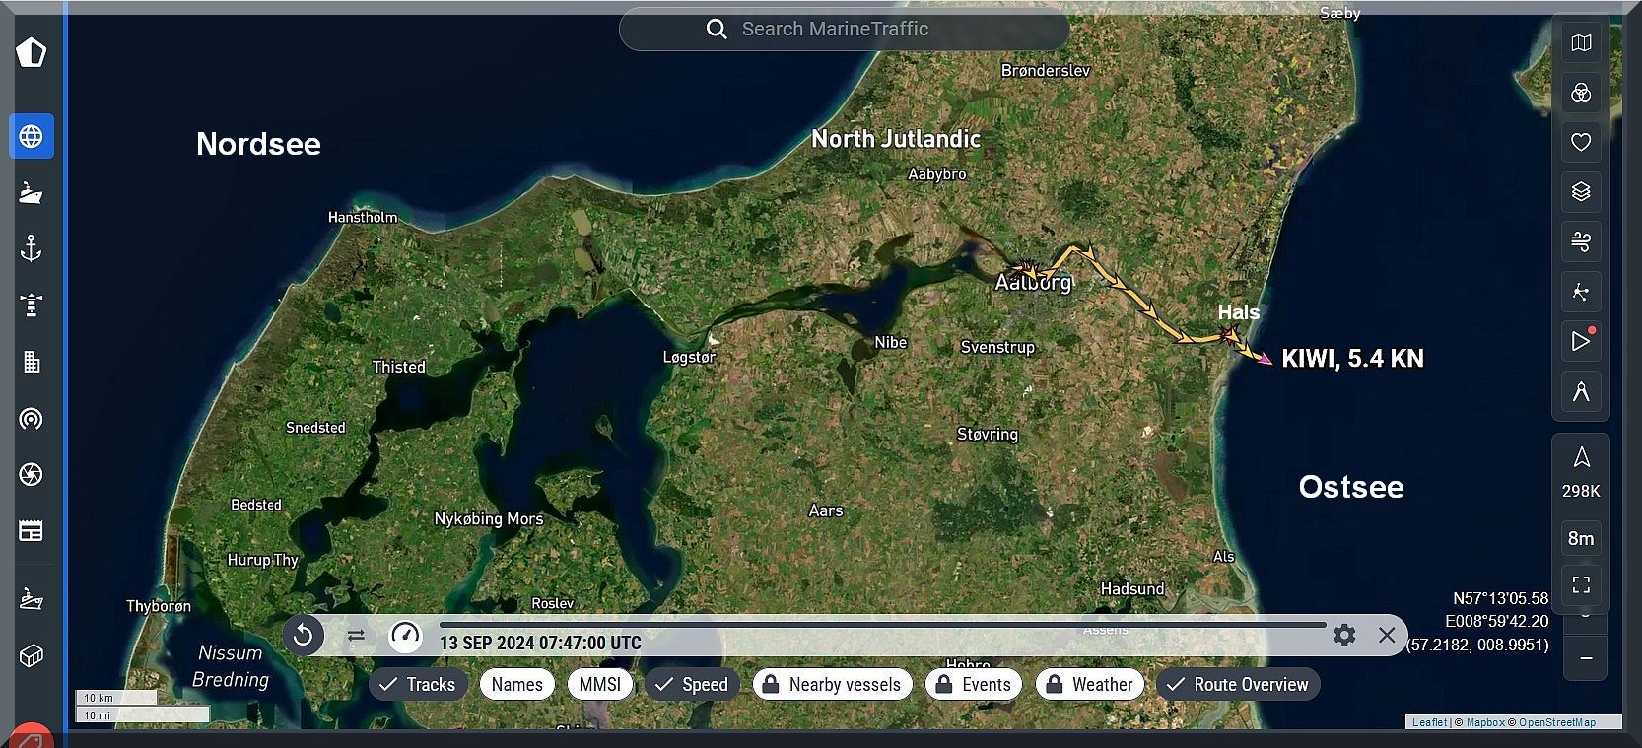Expand the filters circles icon
This screenshot has width=1642, height=748.
click(1581, 93)
